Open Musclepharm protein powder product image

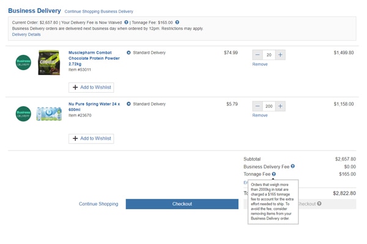click(x=49, y=63)
